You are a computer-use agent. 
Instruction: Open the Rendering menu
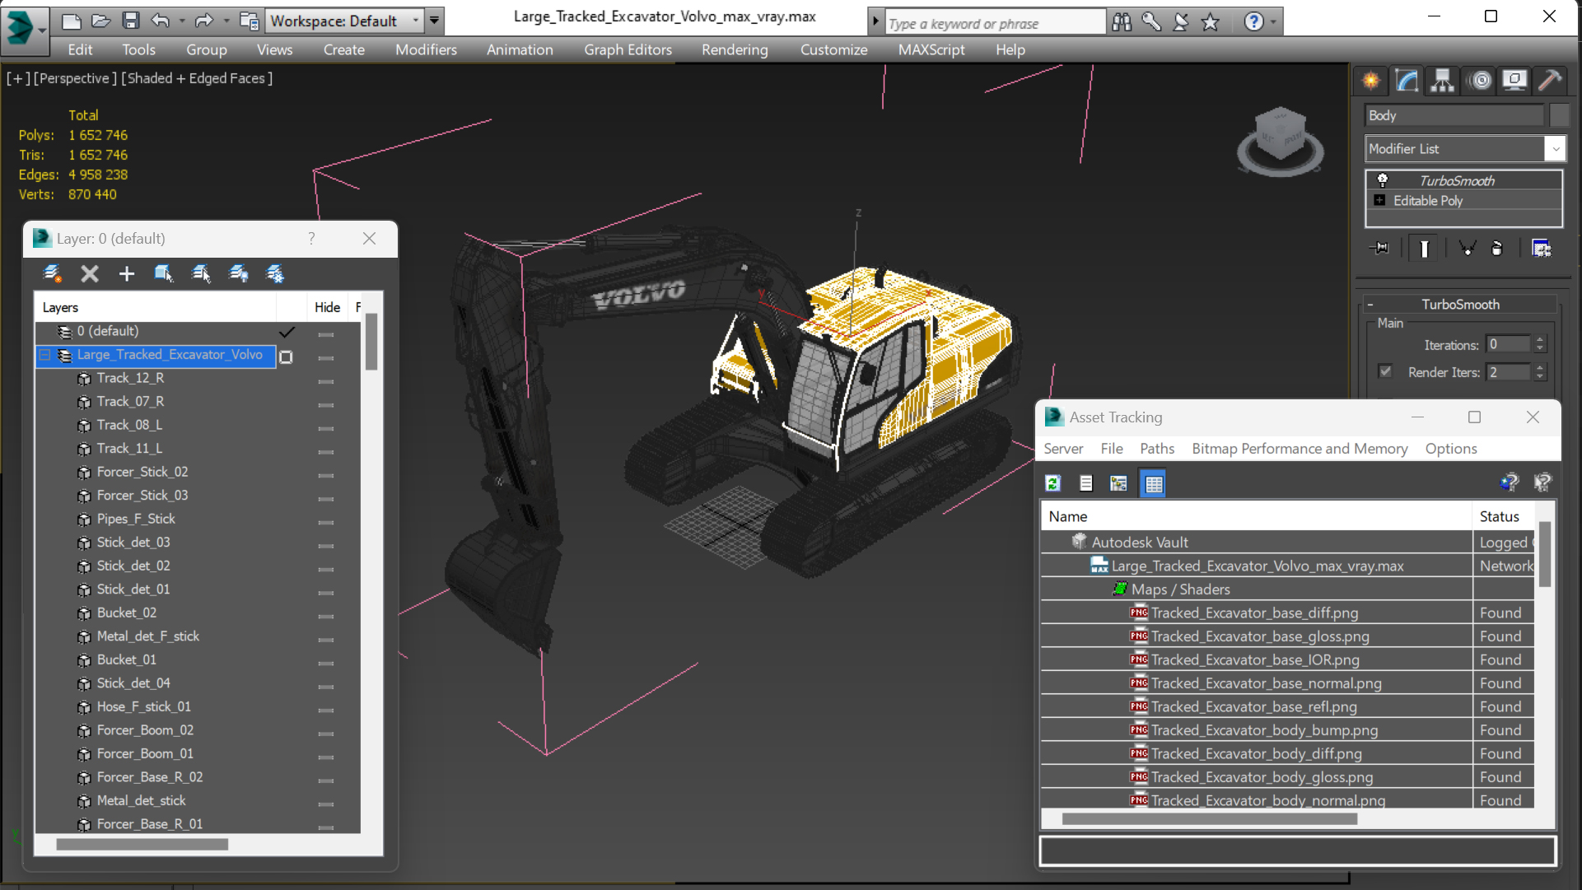[735, 49]
